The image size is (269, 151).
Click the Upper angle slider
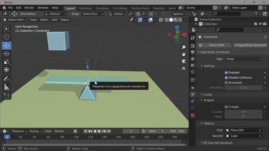[x=243, y=117]
